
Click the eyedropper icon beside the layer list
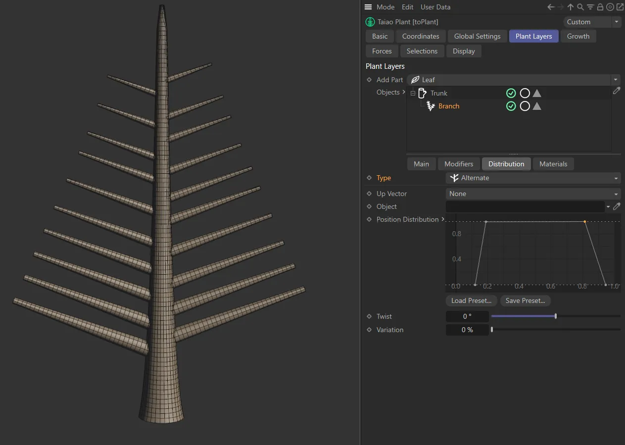click(x=616, y=91)
